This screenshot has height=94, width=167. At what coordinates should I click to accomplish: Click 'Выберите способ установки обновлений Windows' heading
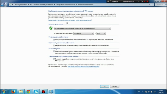pos(70,11)
